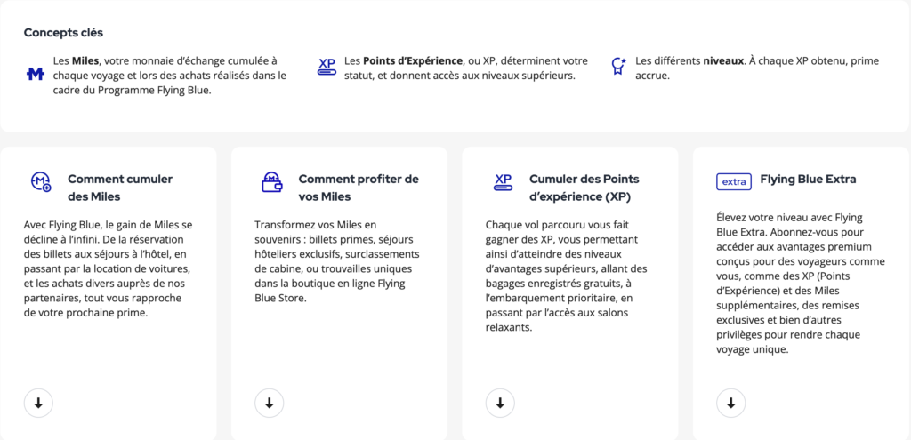Click the 'Concepts clés' section title
The height and width of the screenshot is (440, 911).
(63, 33)
